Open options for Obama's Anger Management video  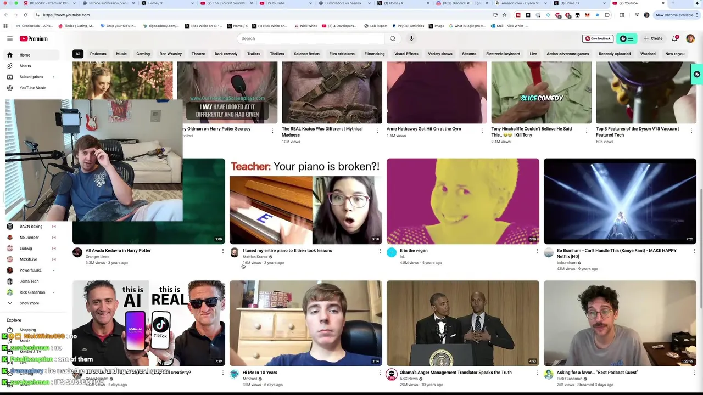pyautogui.click(x=537, y=373)
